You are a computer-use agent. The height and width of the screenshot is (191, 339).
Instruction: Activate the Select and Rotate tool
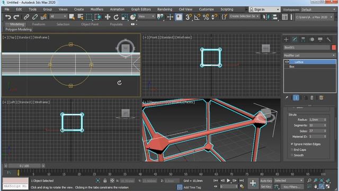tap(116, 17)
